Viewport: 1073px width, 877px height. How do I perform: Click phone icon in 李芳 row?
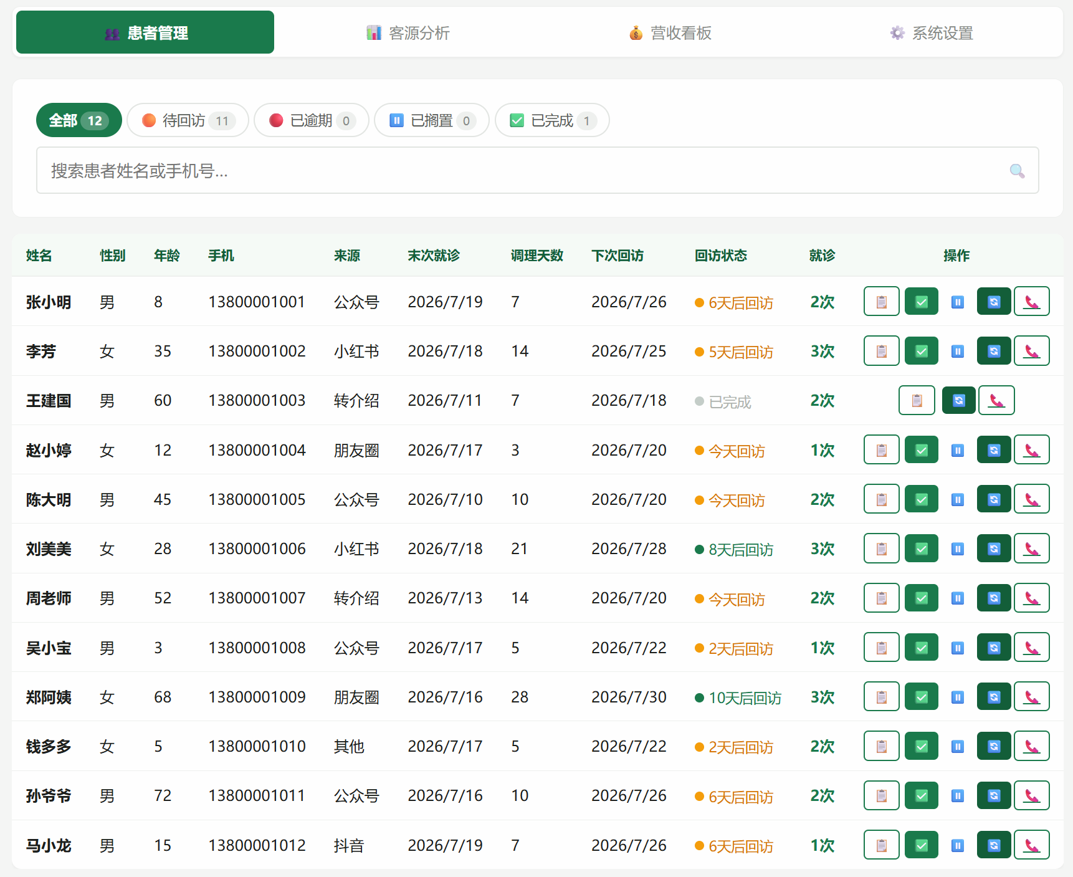click(1032, 351)
